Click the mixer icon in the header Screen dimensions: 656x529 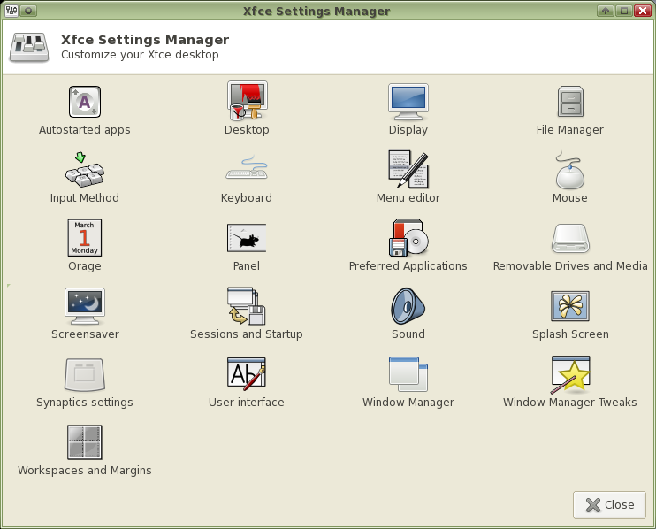pos(29,47)
